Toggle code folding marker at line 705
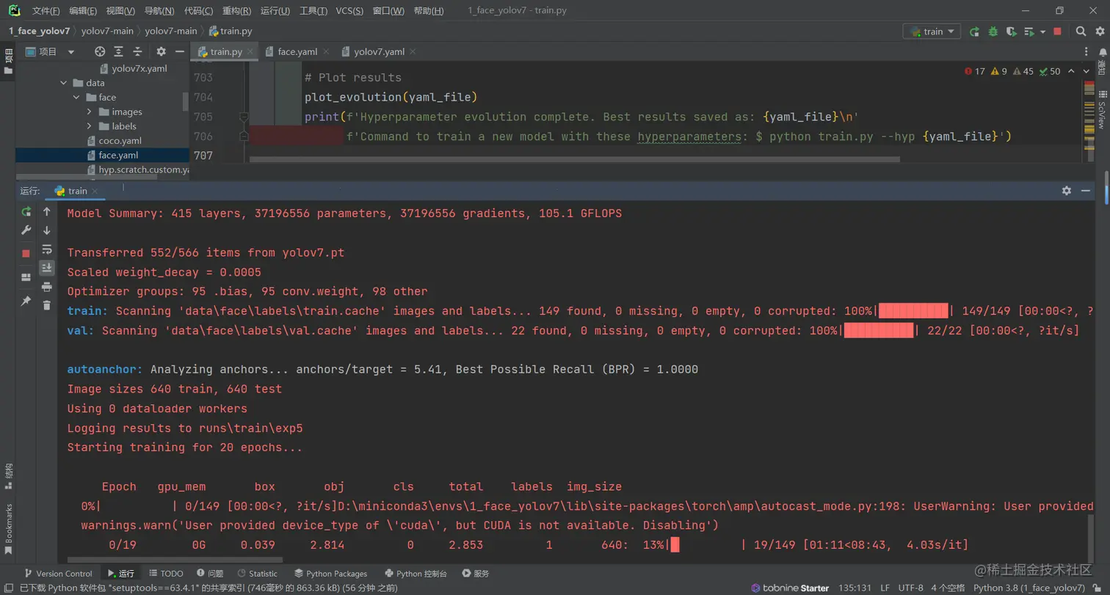Image resolution: width=1110 pixels, height=595 pixels. 244,117
